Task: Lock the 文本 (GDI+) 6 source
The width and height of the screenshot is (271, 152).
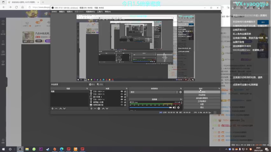Action: pyautogui.click(x=125, y=92)
